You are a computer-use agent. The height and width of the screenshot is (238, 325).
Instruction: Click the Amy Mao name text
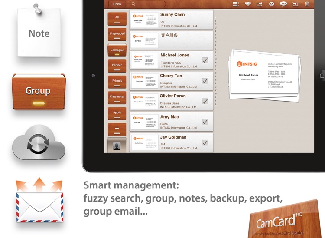169,117
